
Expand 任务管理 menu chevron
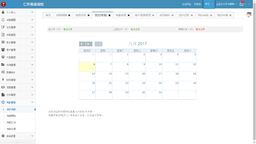click(32, 27)
